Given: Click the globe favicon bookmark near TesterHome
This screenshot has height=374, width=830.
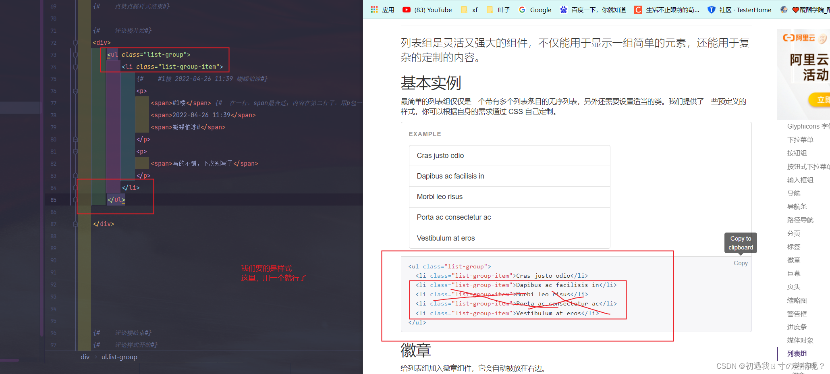Looking at the screenshot, I should (x=784, y=9).
